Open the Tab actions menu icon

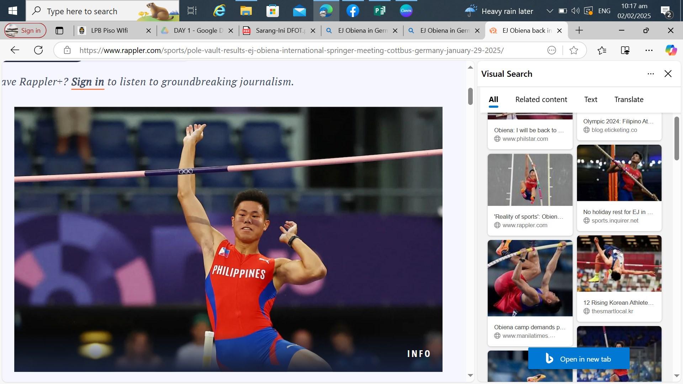tap(59, 31)
